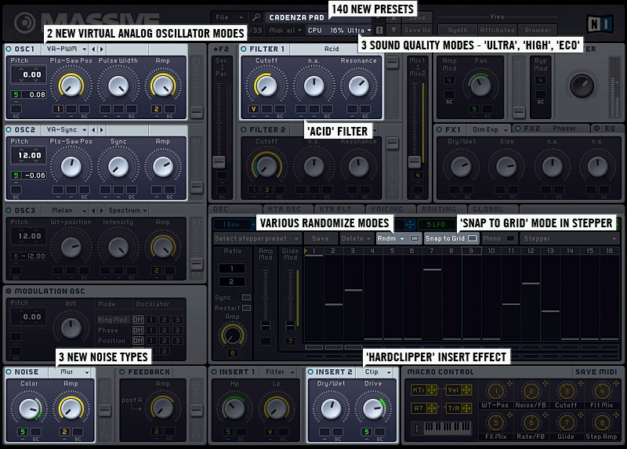Open the File menu dropdown
The image size is (627, 449).
(229, 17)
